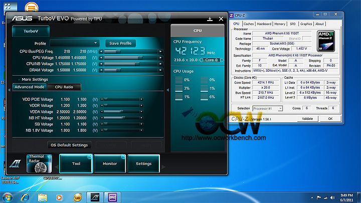
Task: Click the CPU panel header button
Action: point(198,31)
